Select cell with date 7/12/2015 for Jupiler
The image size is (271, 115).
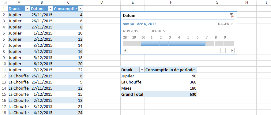(x=42, y=70)
